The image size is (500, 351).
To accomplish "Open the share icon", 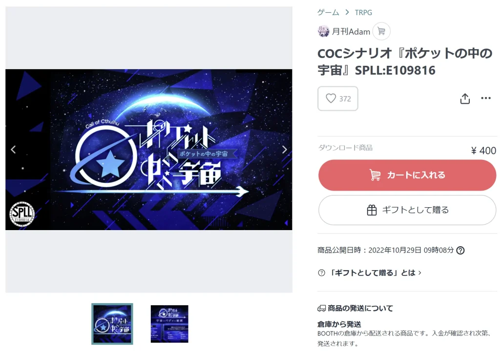I will [465, 98].
